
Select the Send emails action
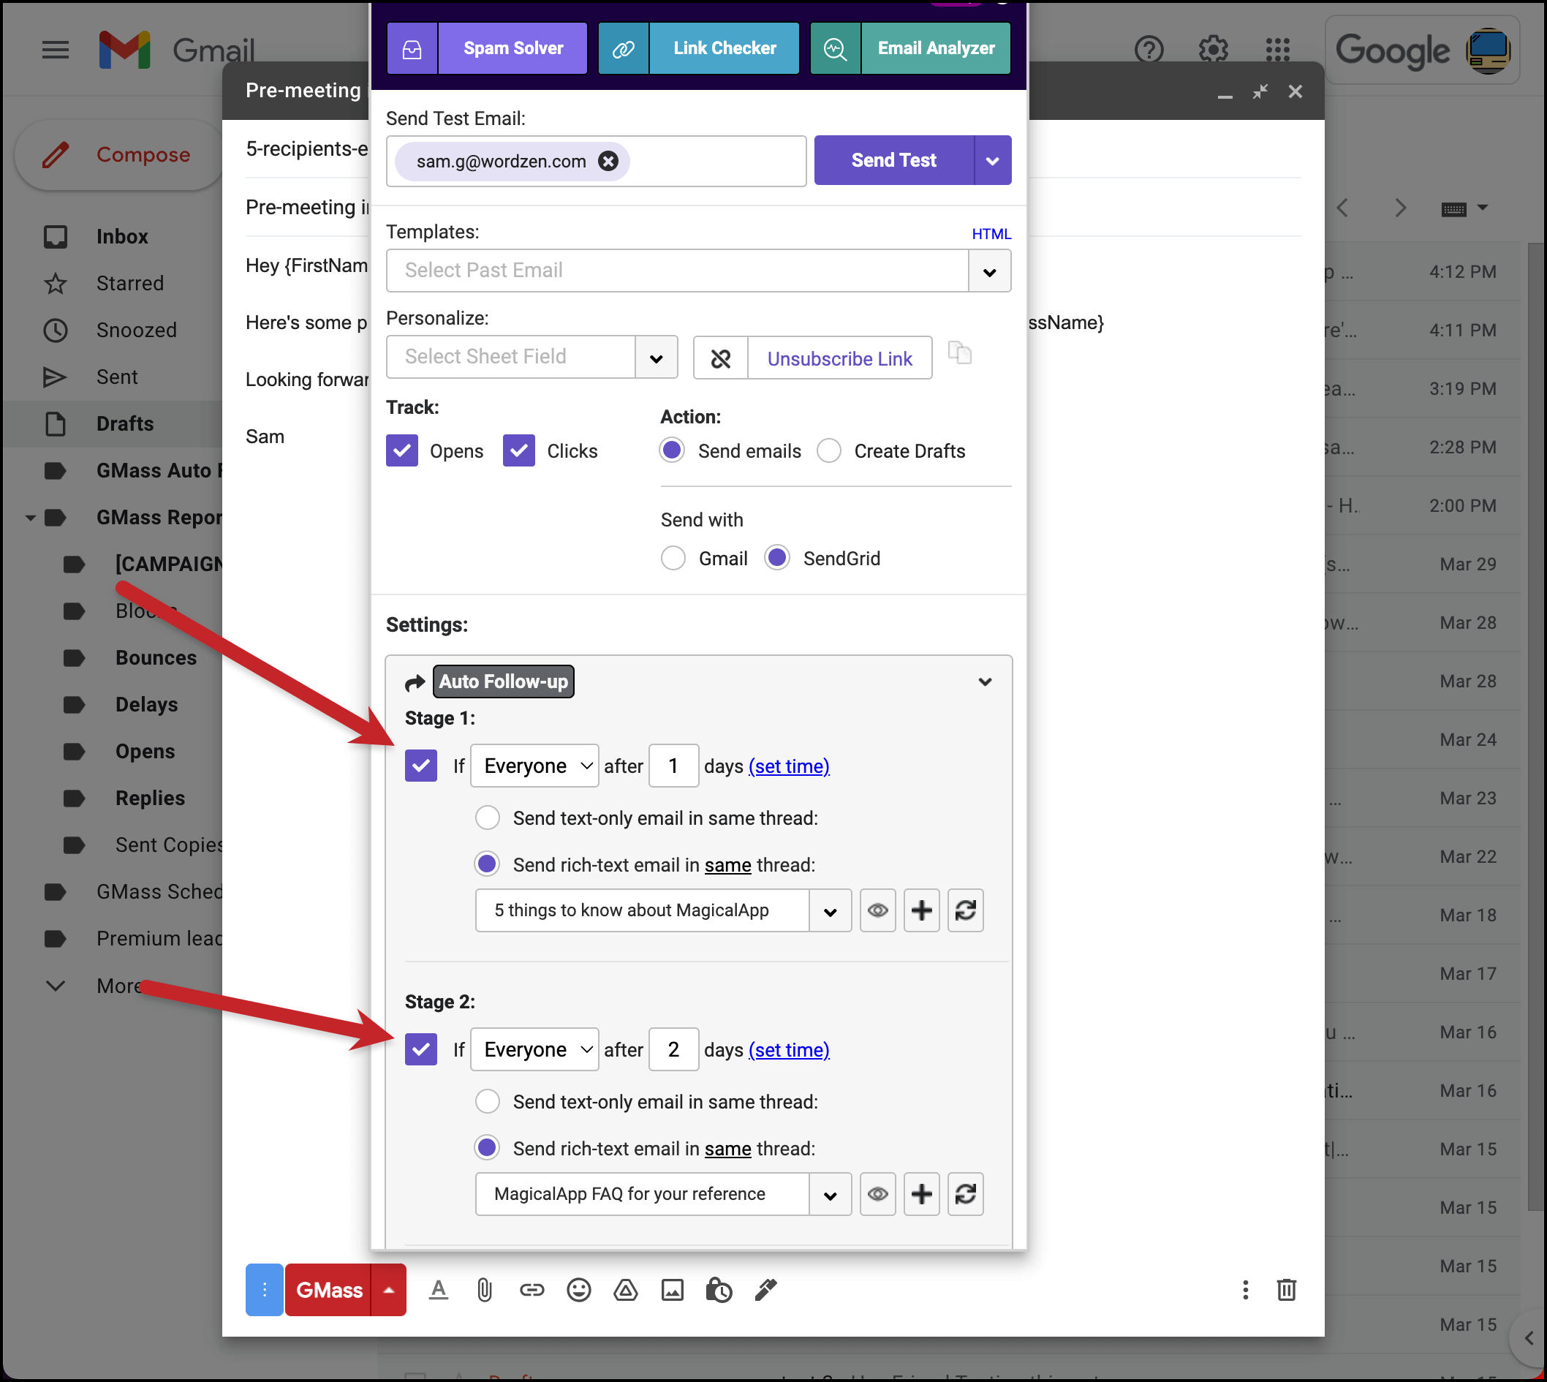click(x=672, y=451)
